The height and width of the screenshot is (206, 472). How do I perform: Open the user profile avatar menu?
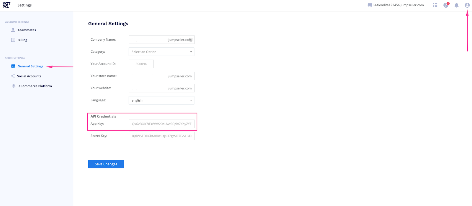tap(467, 5)
